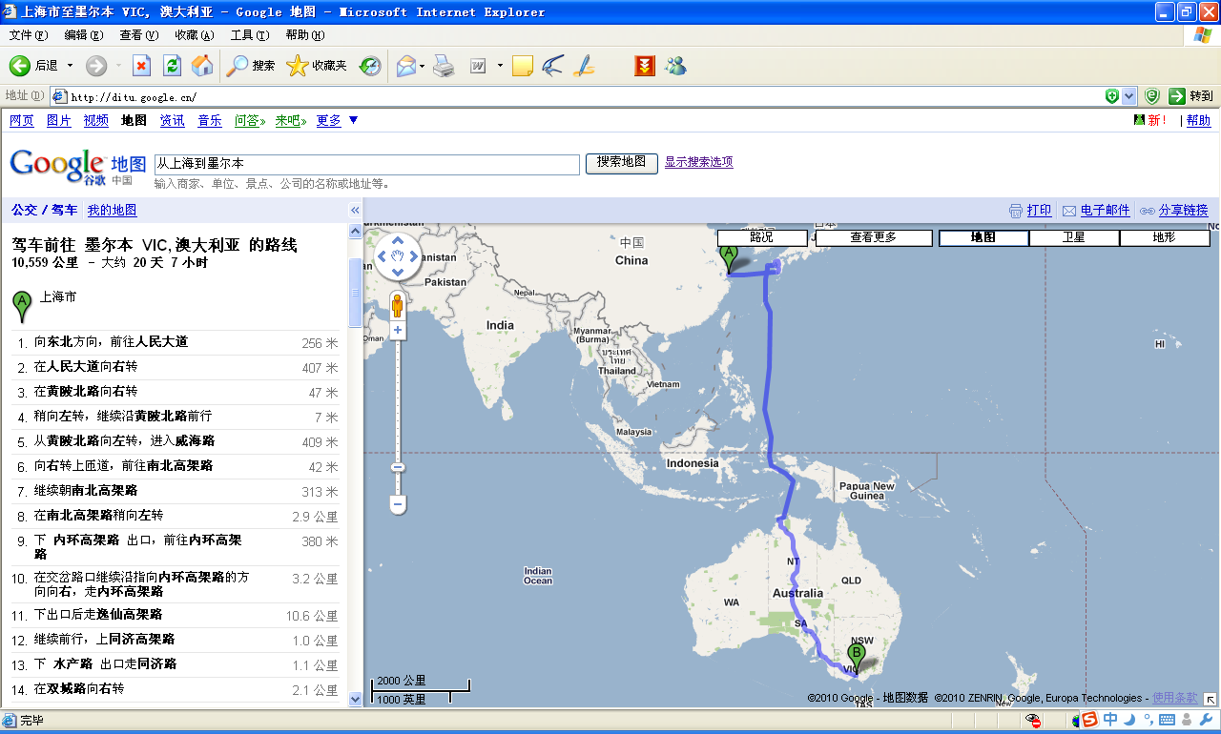1221x734 pixels.
Task: Open IME settings wrench icon
Action: (x=1204, y=720)
